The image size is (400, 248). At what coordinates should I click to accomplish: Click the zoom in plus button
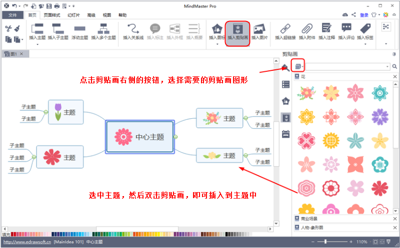pyautogui.click(x=351, y=242)
